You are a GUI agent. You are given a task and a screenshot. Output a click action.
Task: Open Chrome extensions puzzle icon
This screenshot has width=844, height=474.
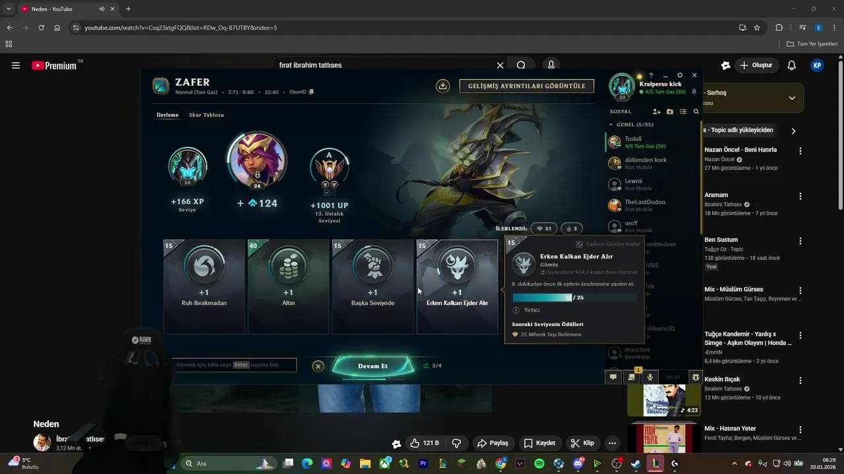pos(779,28)
